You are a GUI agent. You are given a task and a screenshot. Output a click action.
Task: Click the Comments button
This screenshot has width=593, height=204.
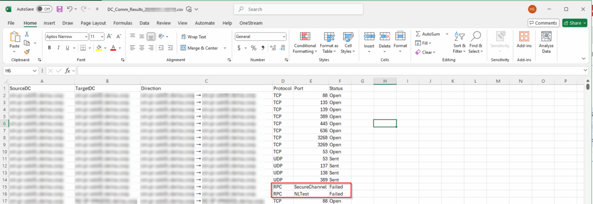click(x=543, y=23)
